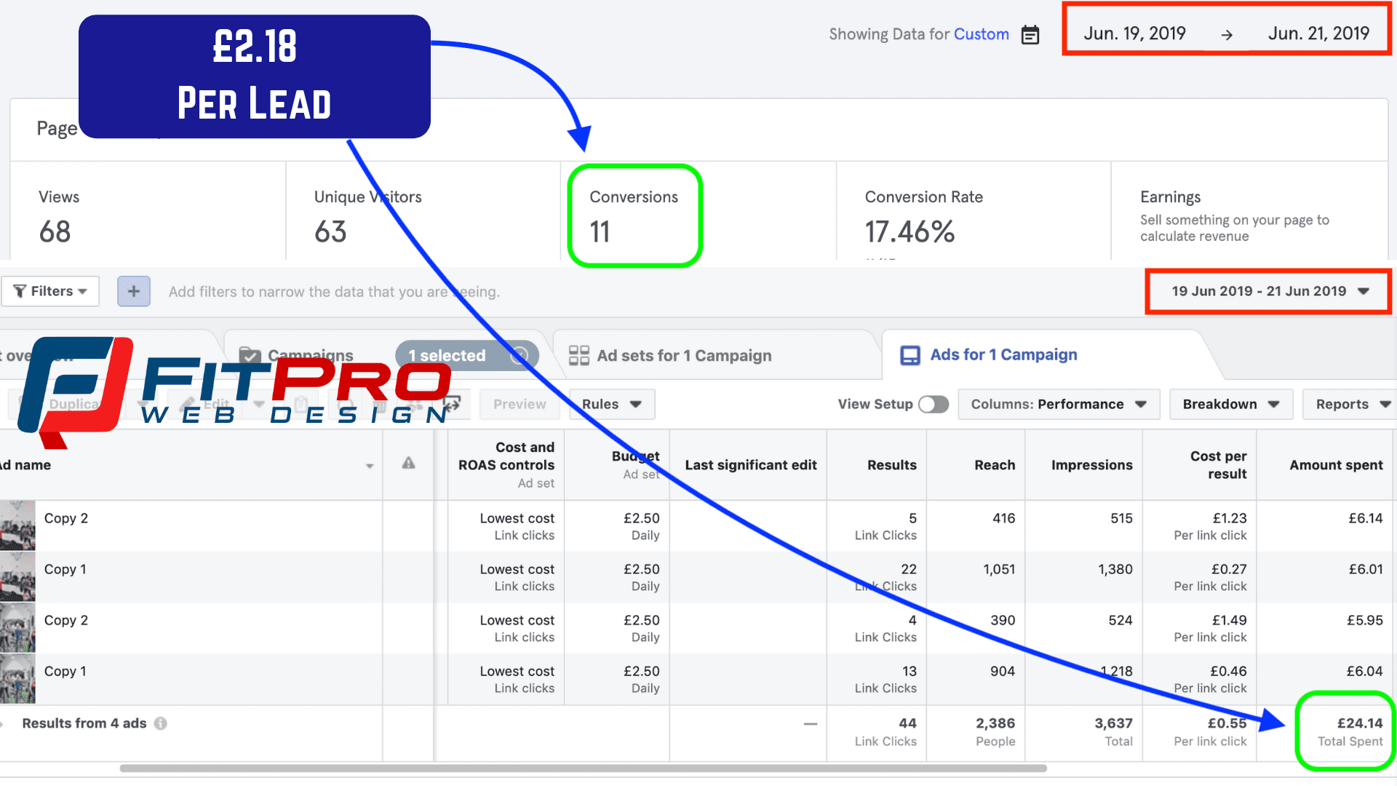Image resolution: width=1397 pixels, height=786 pixels.
Task: Click the info icon beside Results from 4 ads
Action: point(161,723)
